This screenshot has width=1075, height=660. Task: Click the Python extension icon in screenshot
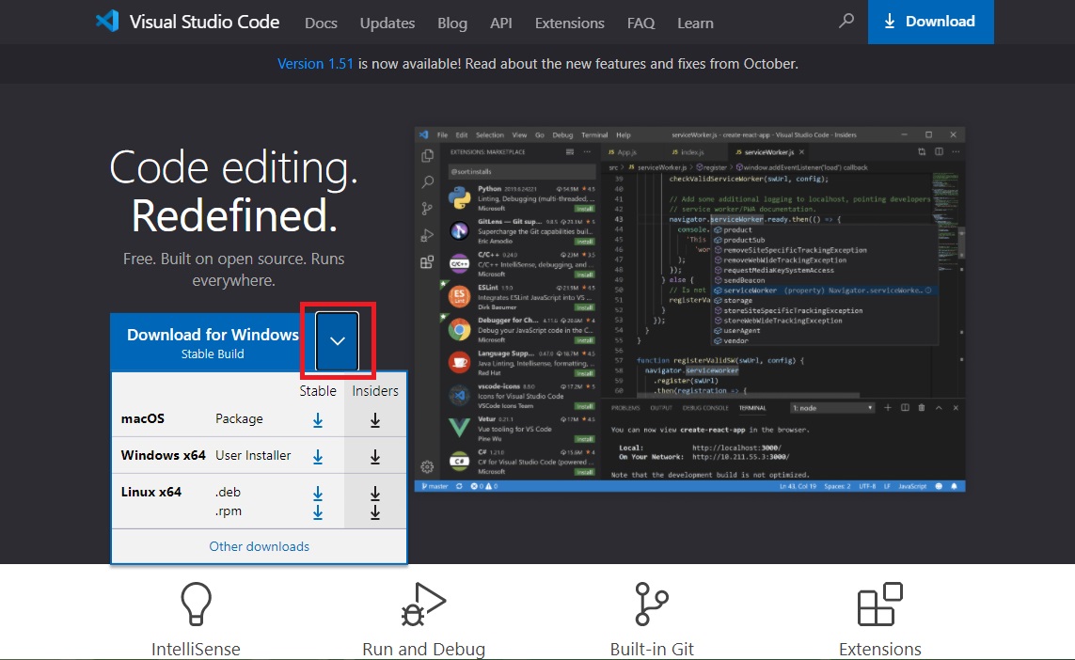tap(459, 197)
